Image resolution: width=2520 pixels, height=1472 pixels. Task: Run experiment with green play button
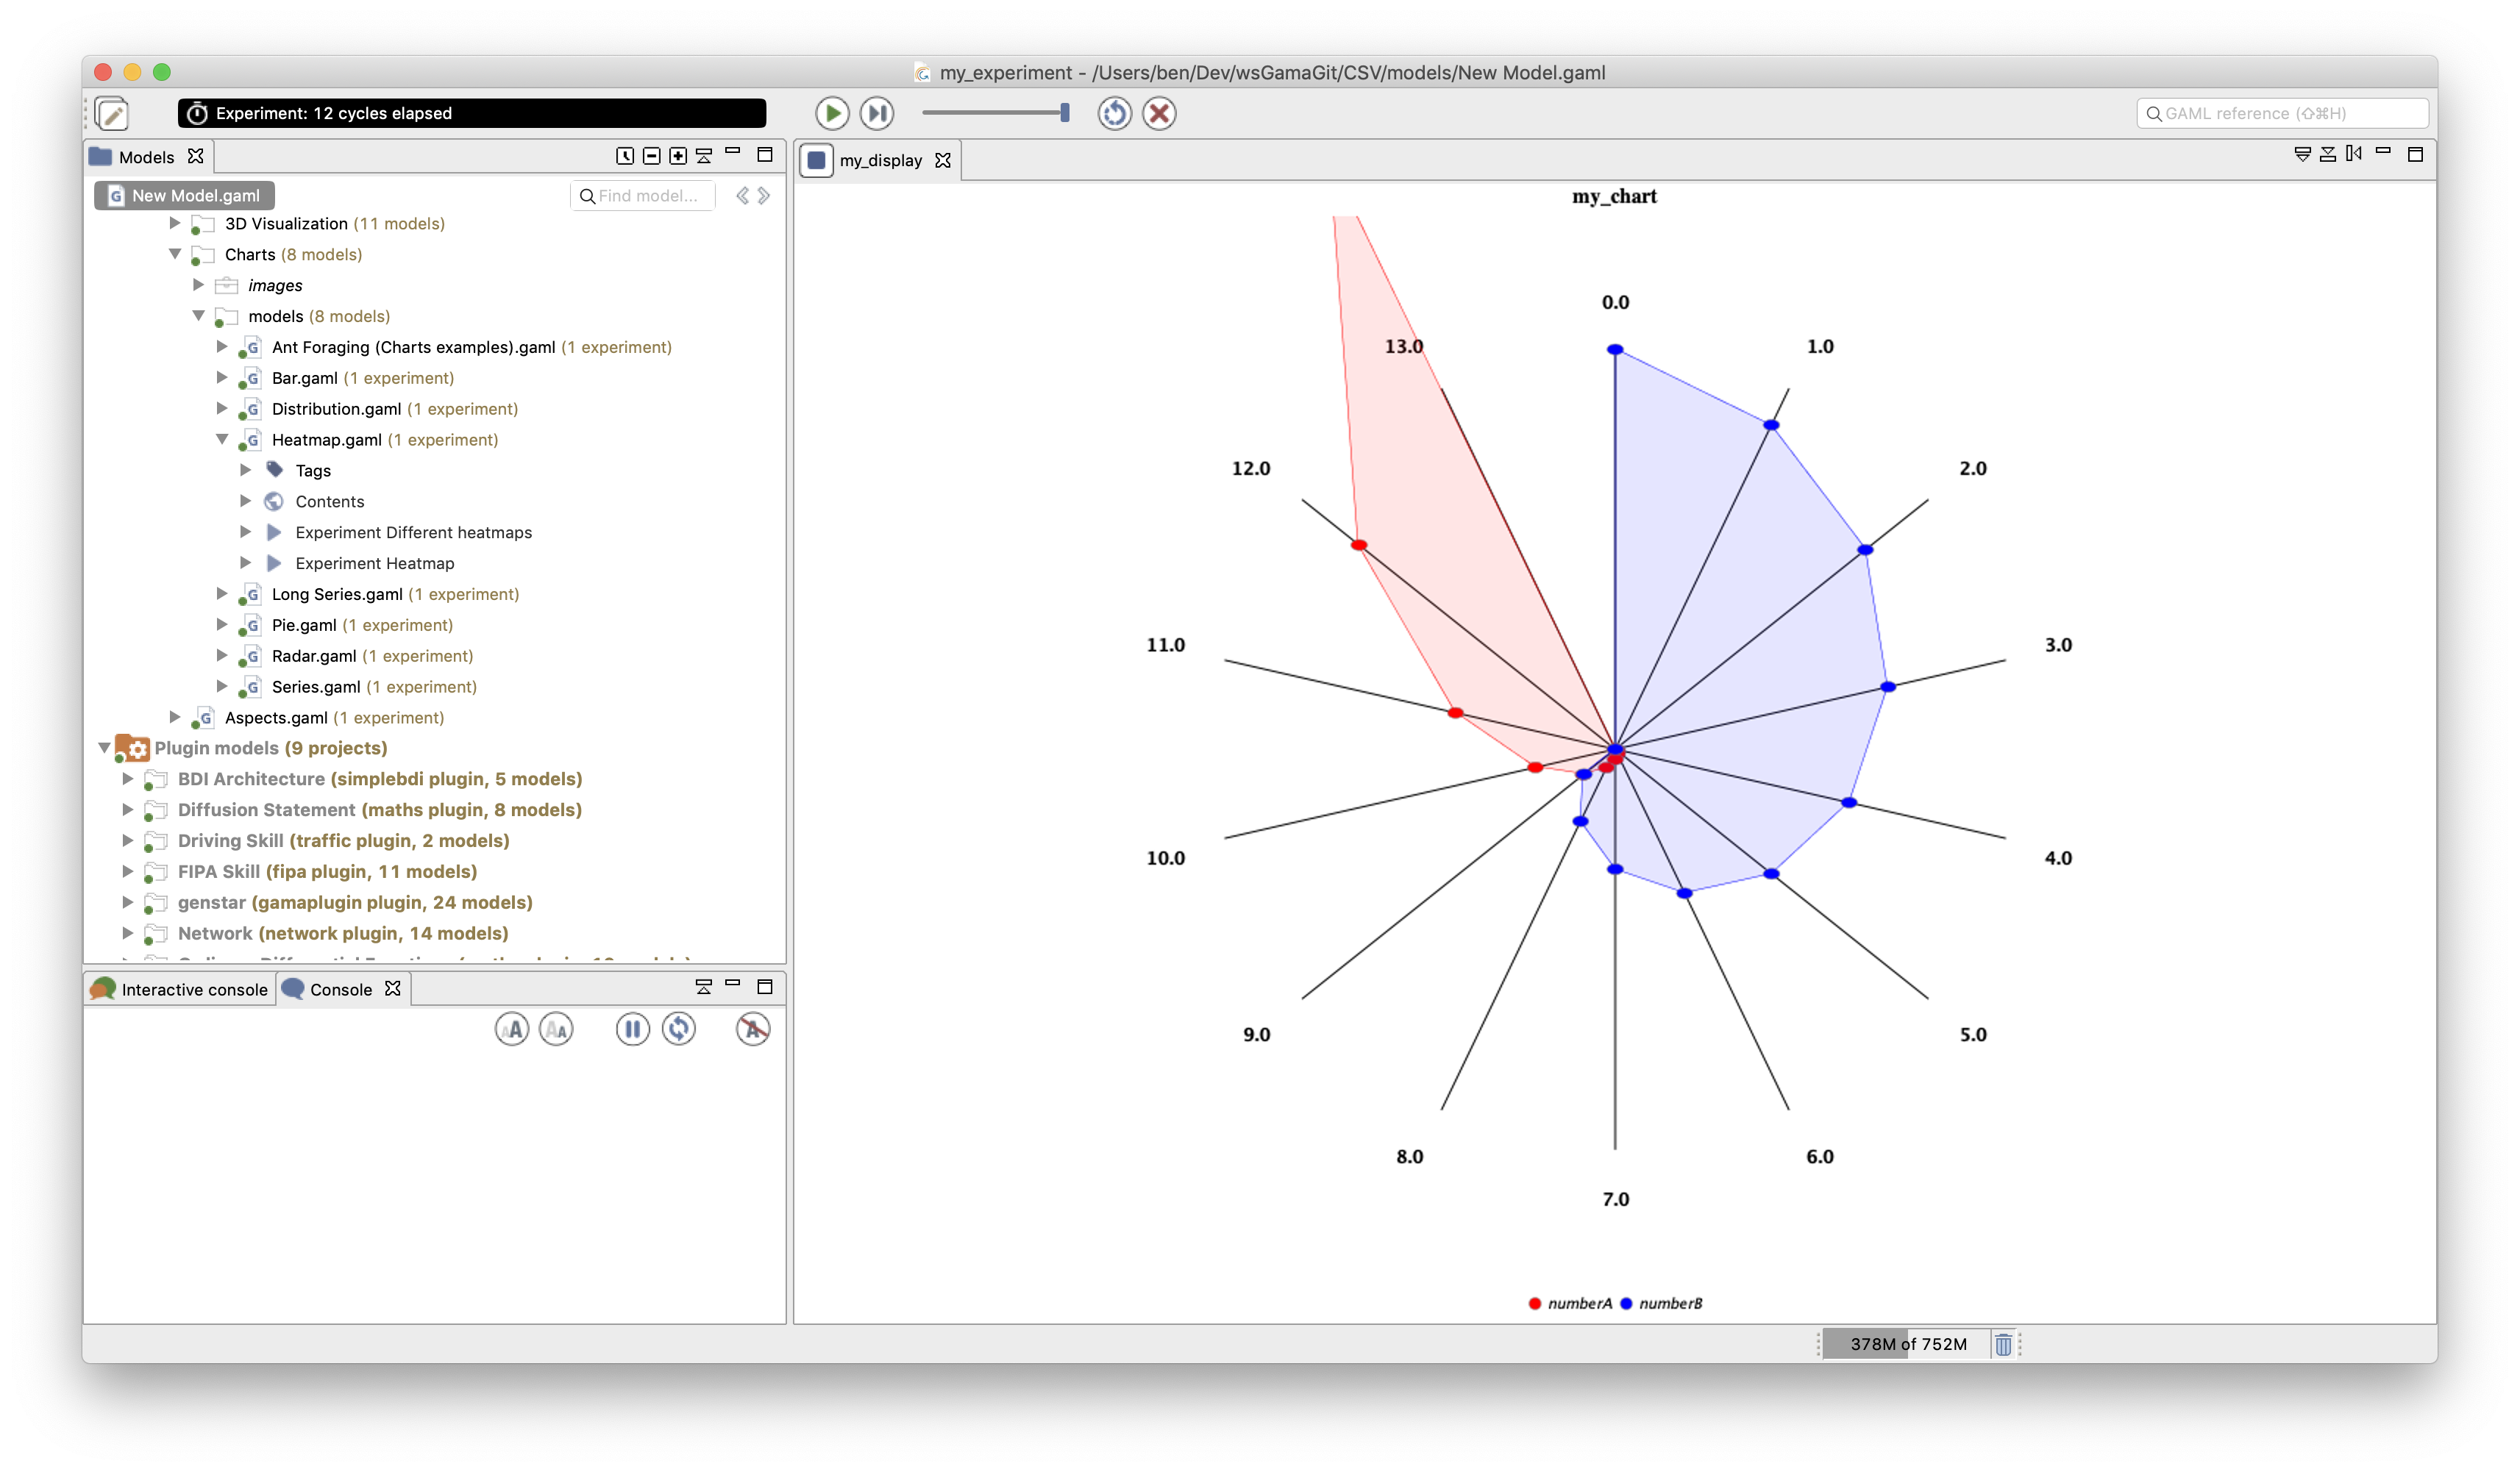(831, 114)
